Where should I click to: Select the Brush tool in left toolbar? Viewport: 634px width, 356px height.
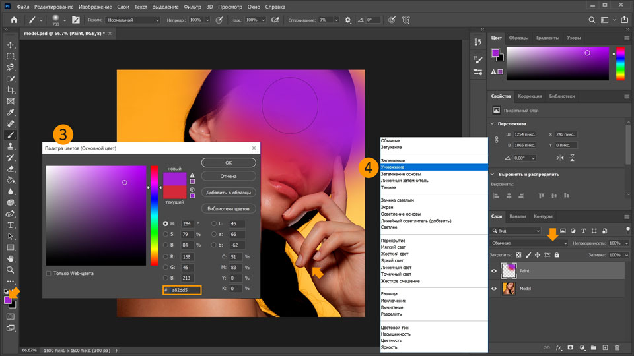(11, 135)
